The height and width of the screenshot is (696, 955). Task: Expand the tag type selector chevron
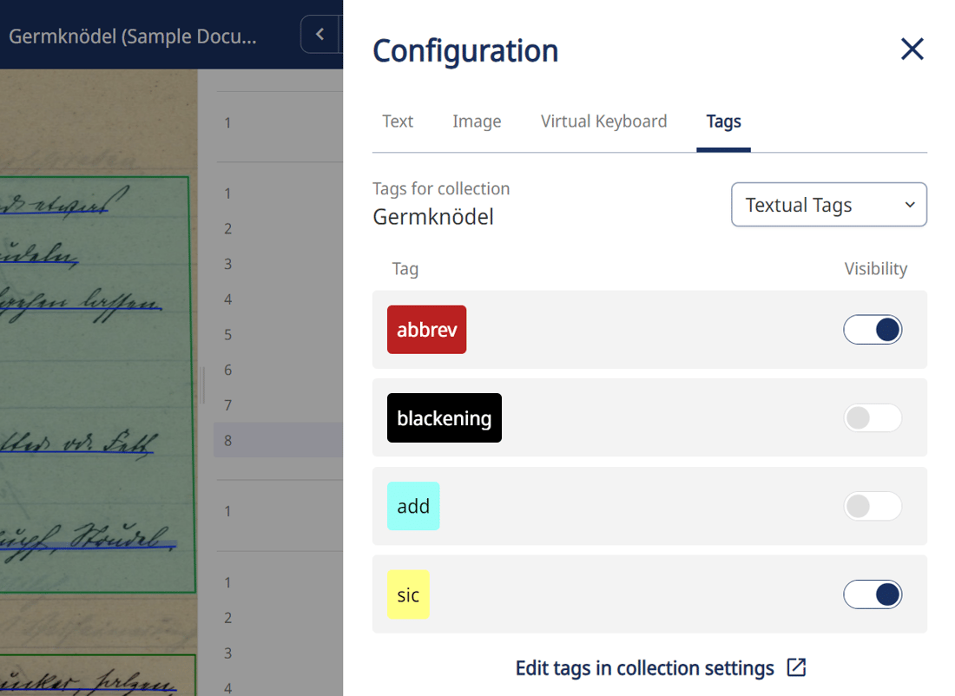pyautogui.click(x=910, y=205)
